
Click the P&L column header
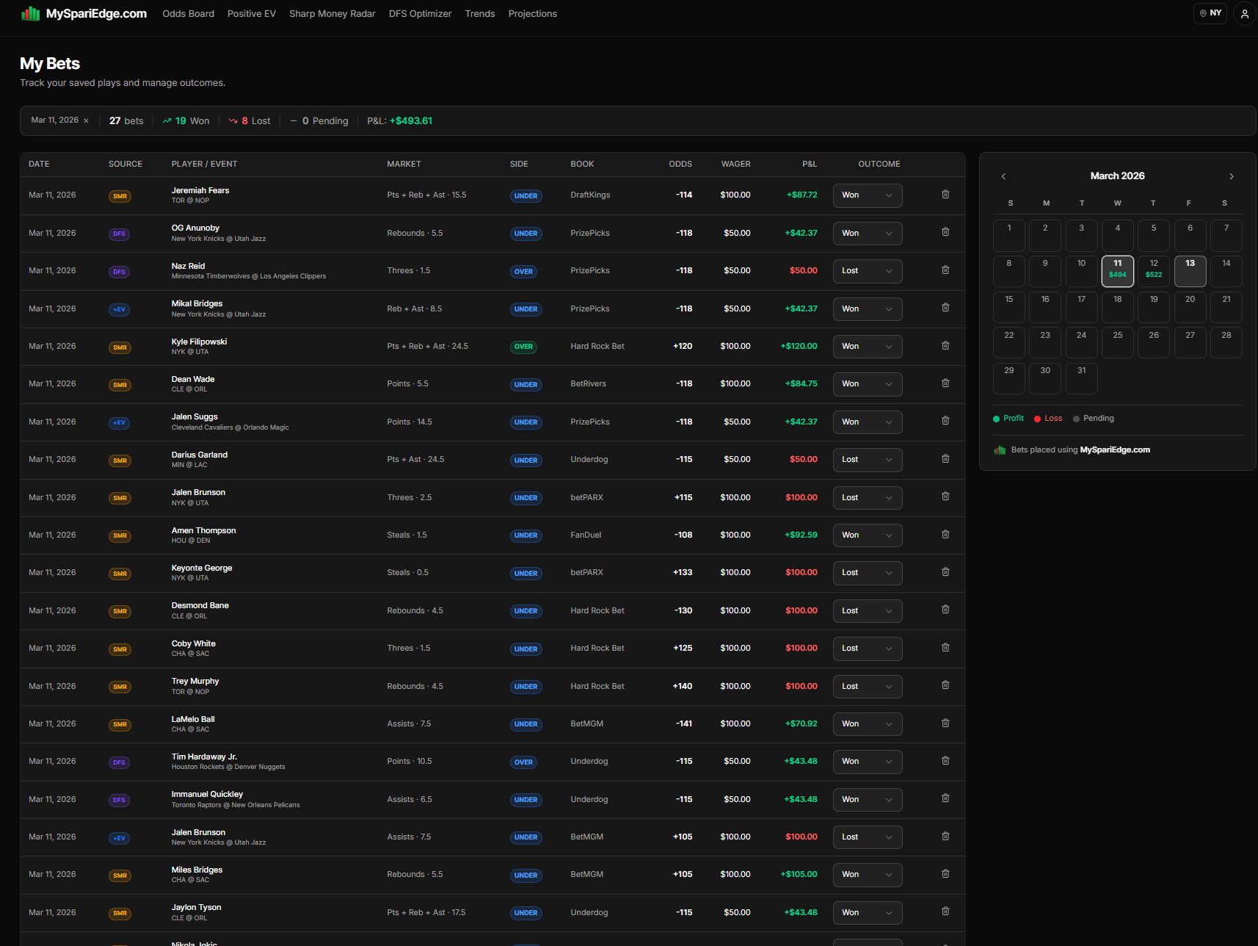tap(810, 165)
